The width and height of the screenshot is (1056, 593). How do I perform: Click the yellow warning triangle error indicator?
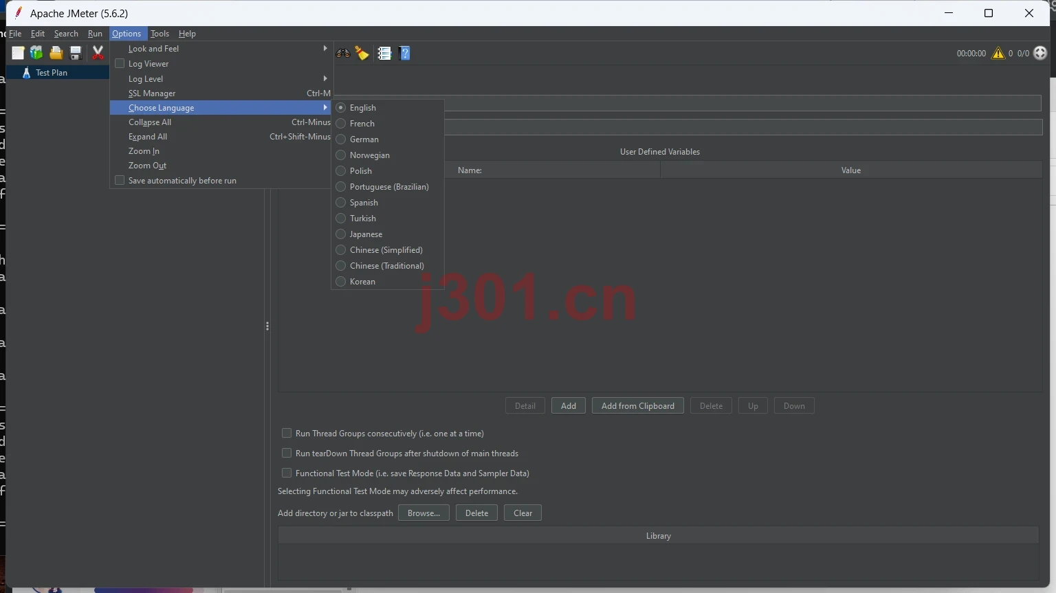point(998,53)
